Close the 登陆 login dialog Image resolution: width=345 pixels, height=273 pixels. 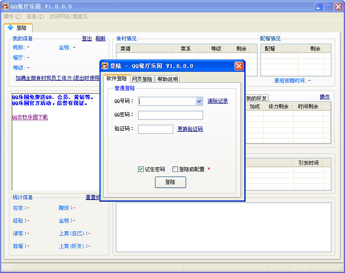click(x=239, y=66)
